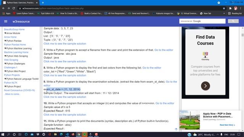
Task: Collapse the Python Pandas section
Action: (13, 41)
